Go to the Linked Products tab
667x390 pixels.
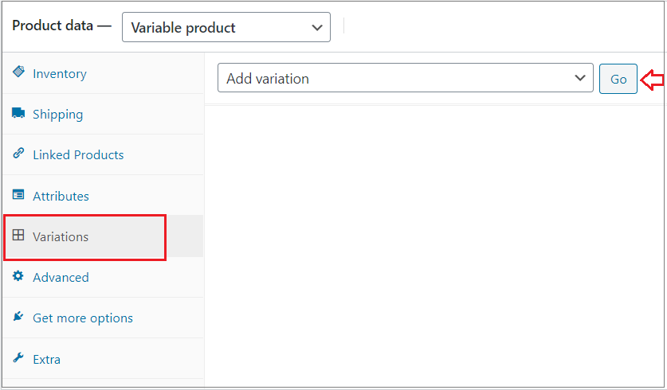pos(78,155)
